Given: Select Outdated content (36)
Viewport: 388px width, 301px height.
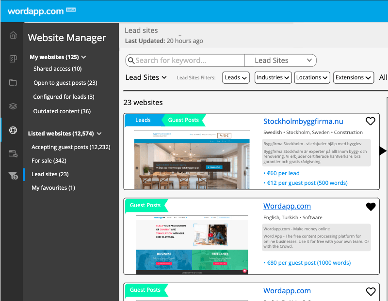Looking at the screenshot, I should click(x=62, y=111).
